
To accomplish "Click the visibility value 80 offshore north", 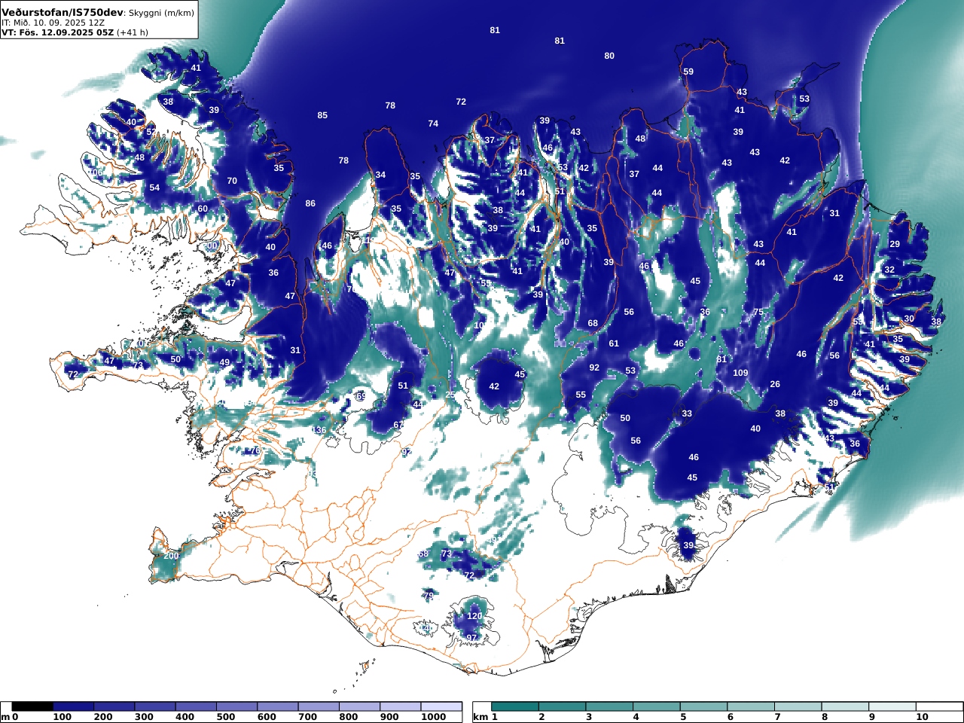I will coord(609,56).
